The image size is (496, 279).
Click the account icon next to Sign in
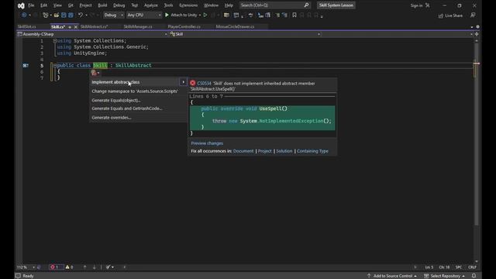point(427,5)
